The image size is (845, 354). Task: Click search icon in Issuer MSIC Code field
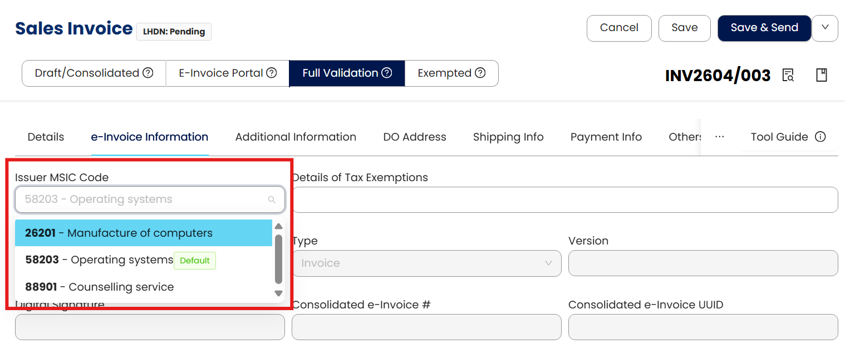tap(272, 200)
